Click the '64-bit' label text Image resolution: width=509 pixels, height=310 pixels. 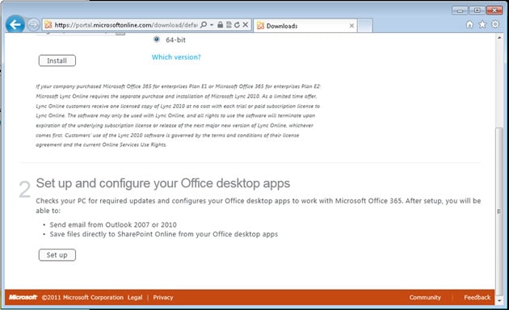click(175, 40)
